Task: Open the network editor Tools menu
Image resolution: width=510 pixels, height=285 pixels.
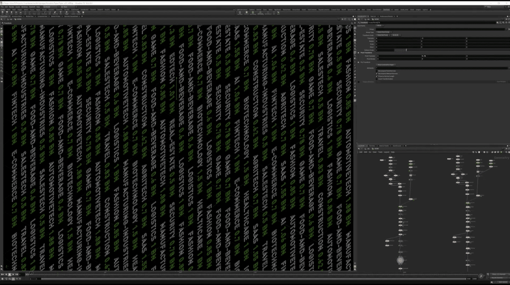Action: [x=380, y=152]
